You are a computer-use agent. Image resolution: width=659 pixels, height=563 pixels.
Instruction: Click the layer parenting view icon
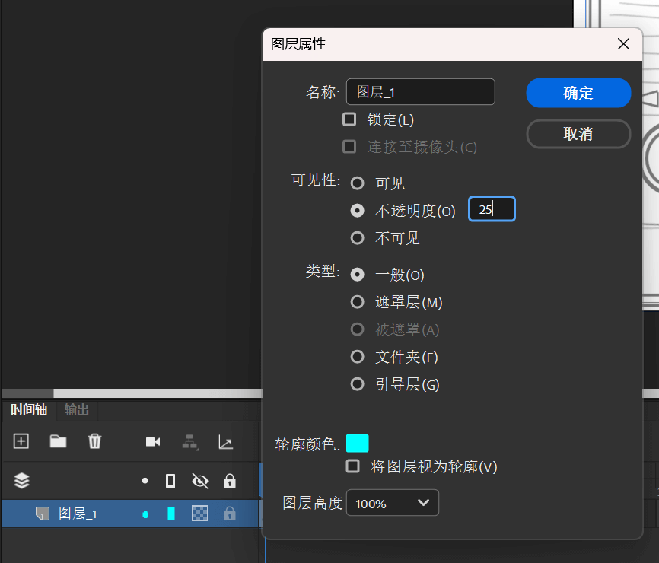coord(190,442)
